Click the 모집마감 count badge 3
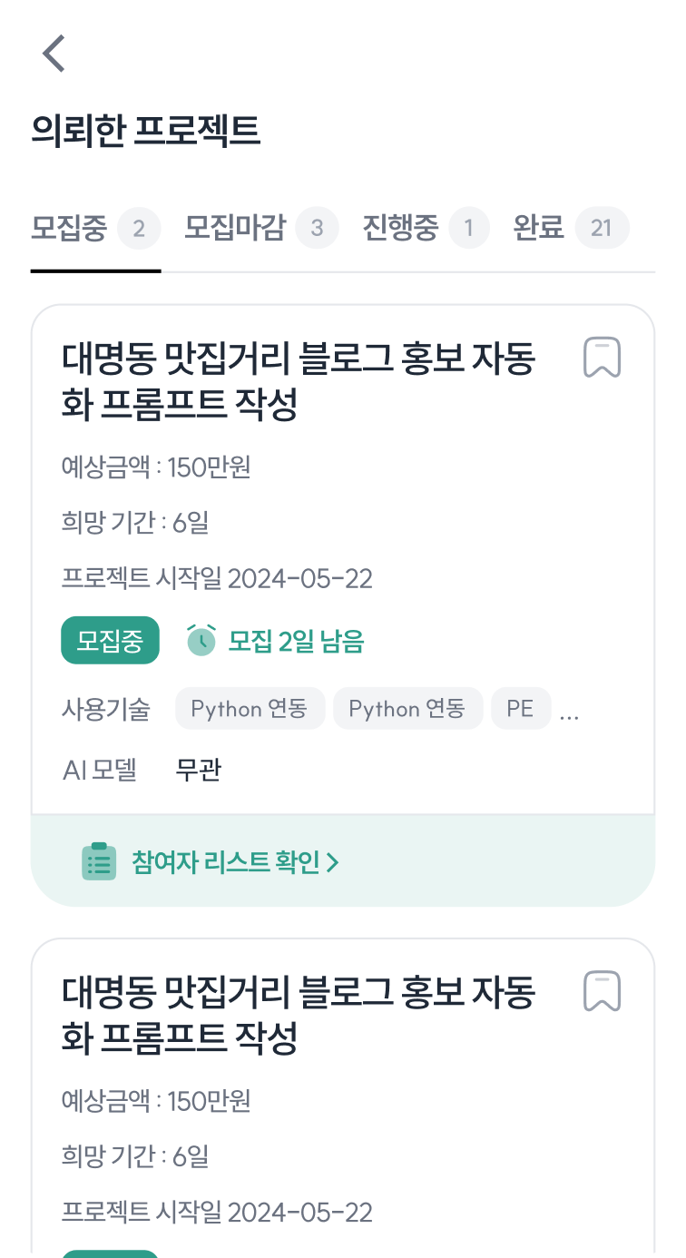 (x=317, y=228)
